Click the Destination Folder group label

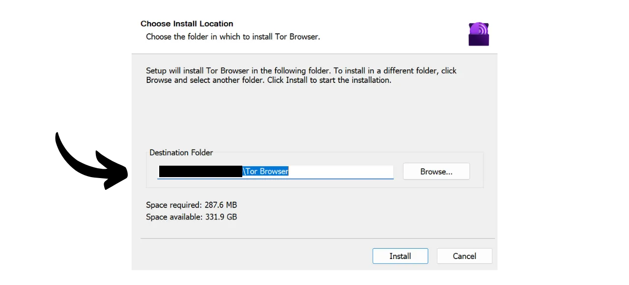click(181, 153)
